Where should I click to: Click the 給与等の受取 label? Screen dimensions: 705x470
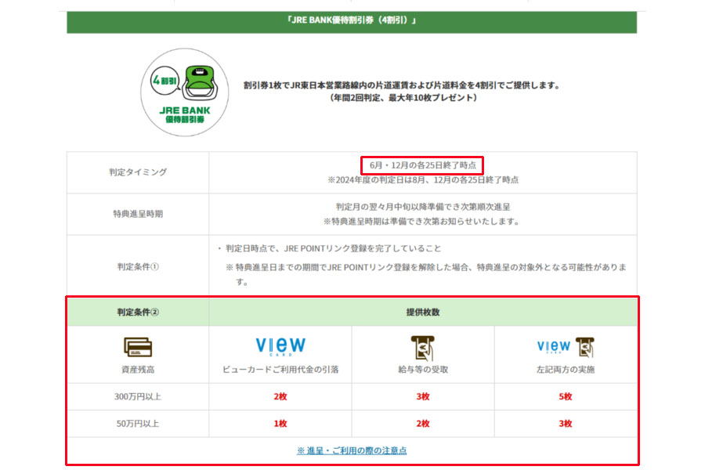423,369
